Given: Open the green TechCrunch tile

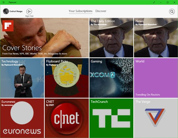Looking at the screenshot, I should point(111,118).
